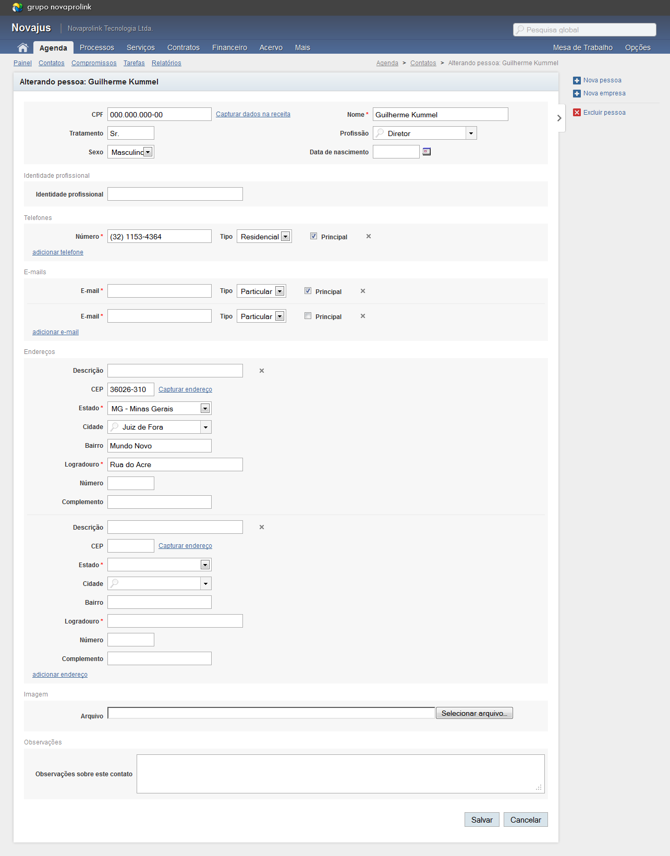Click Capturar endereço next to CEP 36026-310
The width and height of the screenshot is (670, 856).
pos(185,389)
